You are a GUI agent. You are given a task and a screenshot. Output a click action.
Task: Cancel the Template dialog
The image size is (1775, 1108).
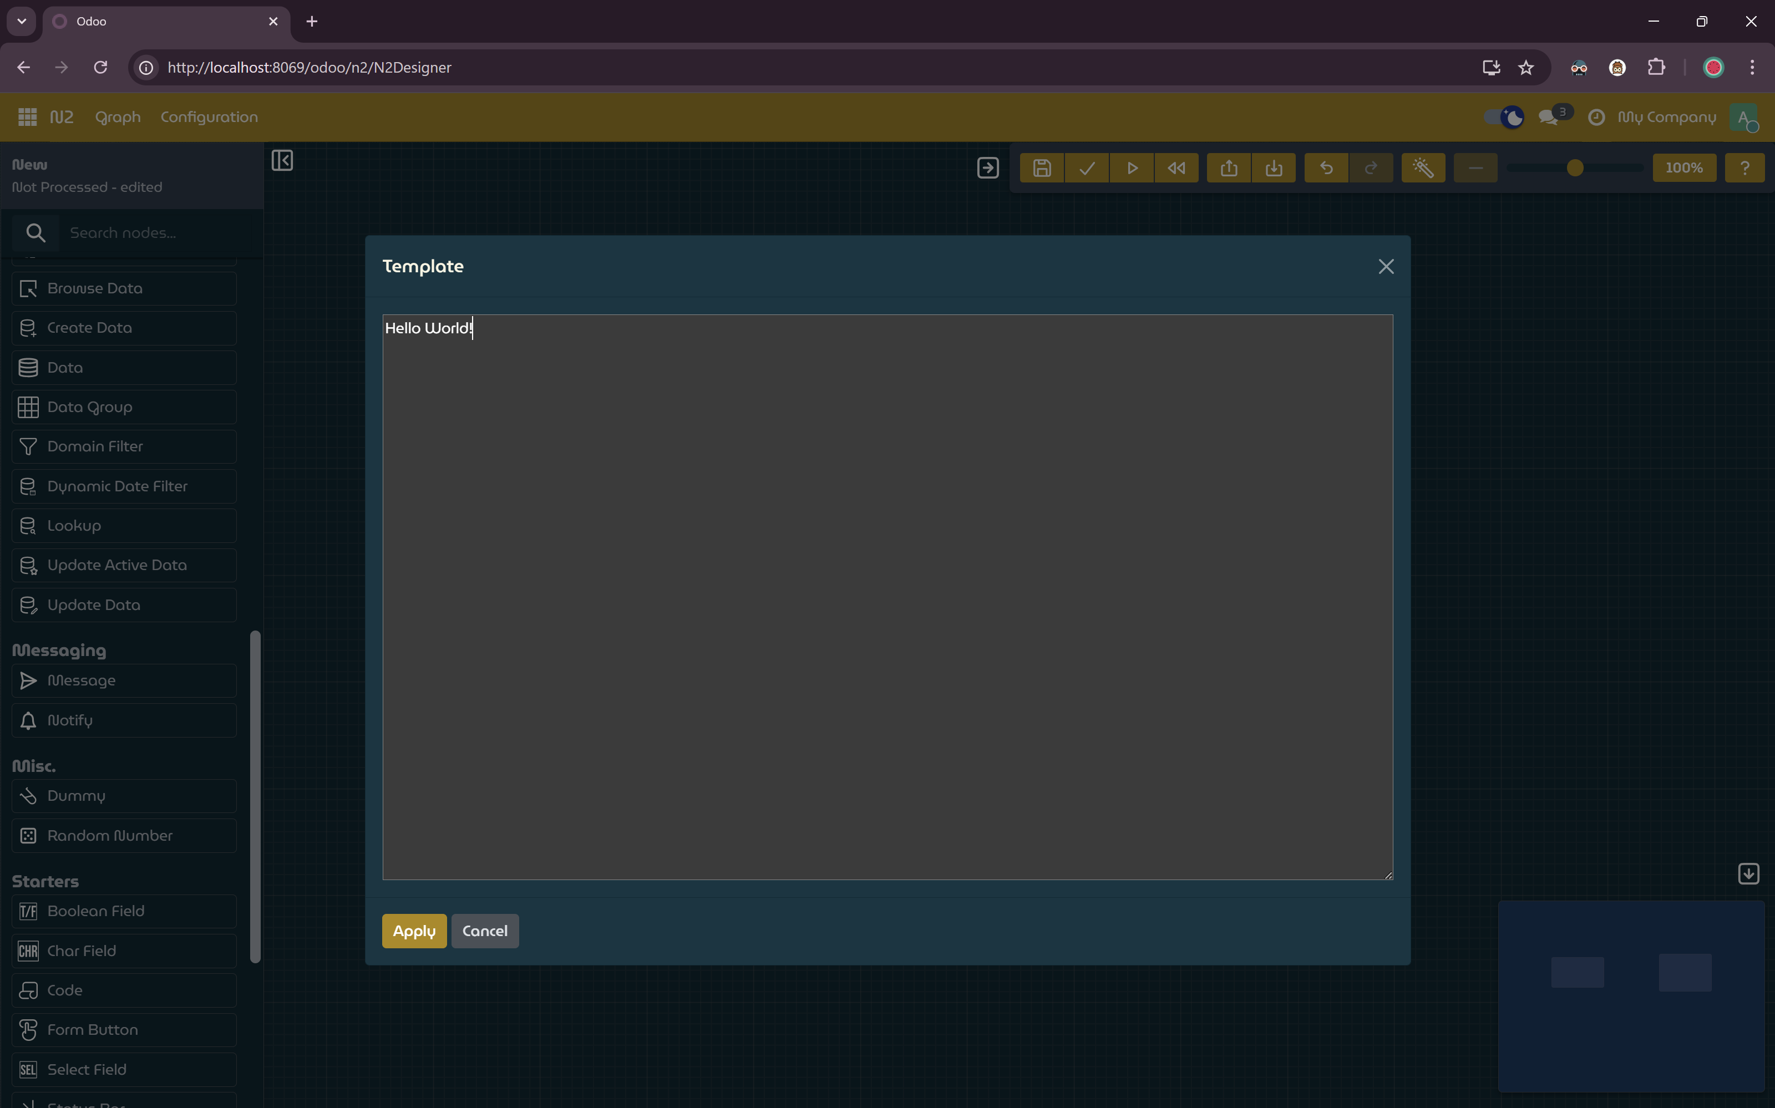484,931
